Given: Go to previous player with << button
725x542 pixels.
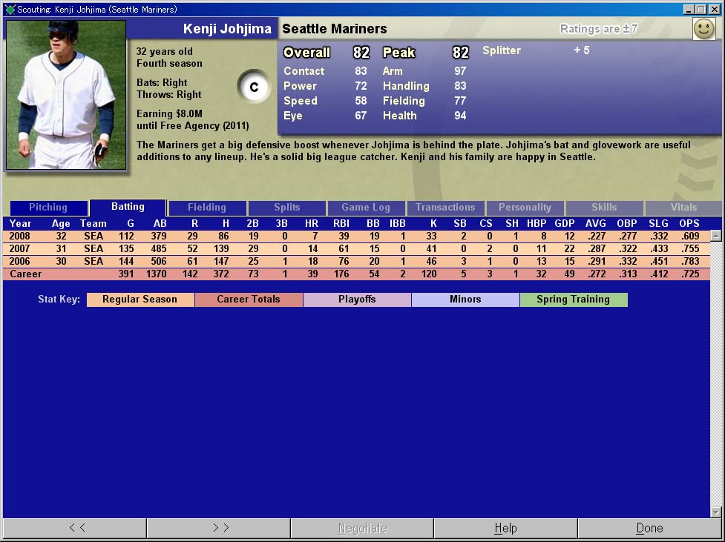Looking at the screenshot, I should (75, 528).
